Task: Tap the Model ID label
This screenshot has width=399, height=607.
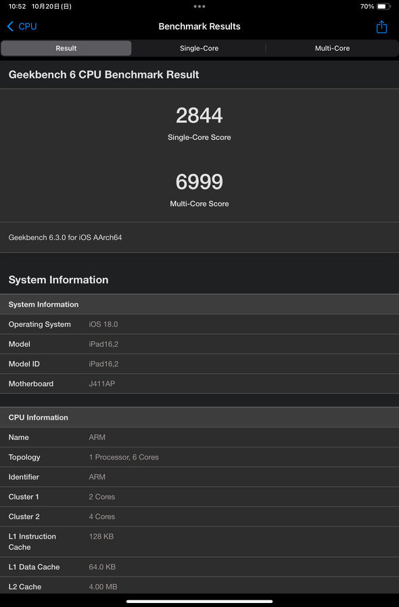Action: pyautogui.click(x=24, y=364)
